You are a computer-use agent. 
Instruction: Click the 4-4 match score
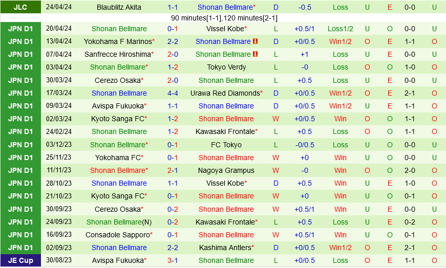(173, 93)
